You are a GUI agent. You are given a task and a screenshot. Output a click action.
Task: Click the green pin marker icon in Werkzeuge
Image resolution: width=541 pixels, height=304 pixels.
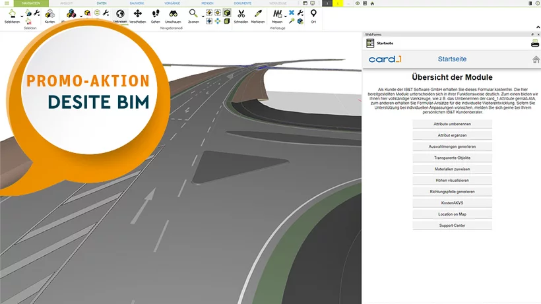292,21
